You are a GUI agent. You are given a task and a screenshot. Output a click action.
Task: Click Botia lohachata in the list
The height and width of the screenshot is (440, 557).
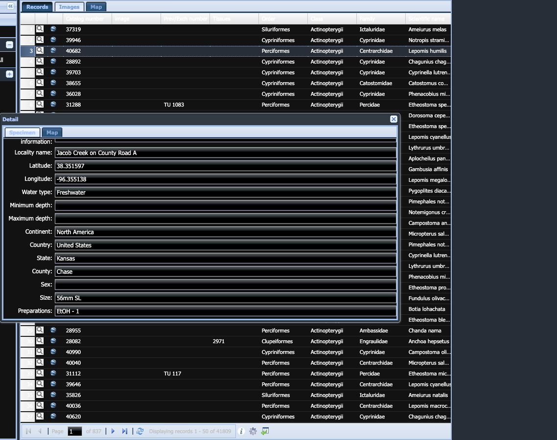point(427,309)
